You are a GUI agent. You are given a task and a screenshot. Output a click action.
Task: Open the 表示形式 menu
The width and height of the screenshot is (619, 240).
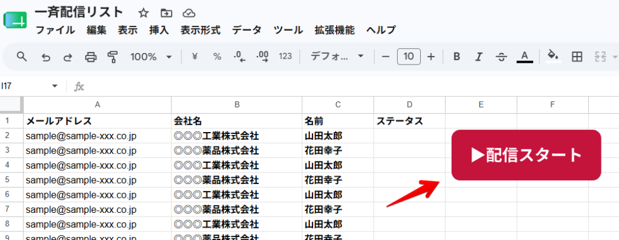(201, 30)
